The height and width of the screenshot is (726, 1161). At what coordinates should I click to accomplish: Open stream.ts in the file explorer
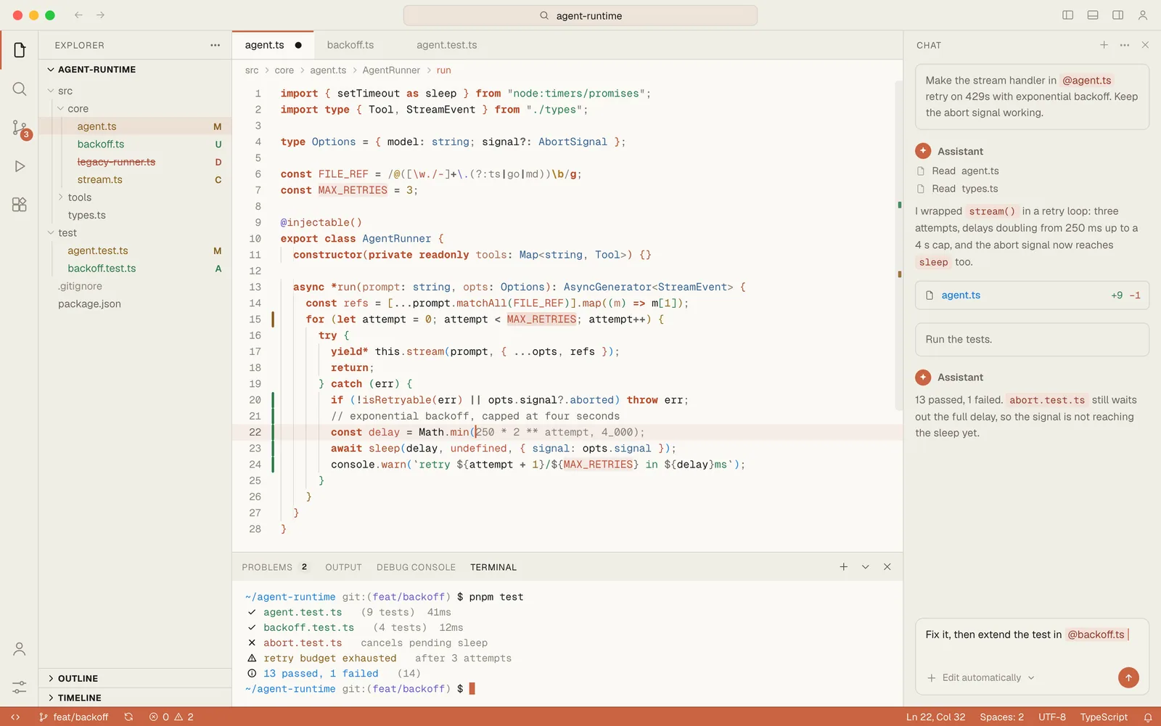[x=135, y=179]
